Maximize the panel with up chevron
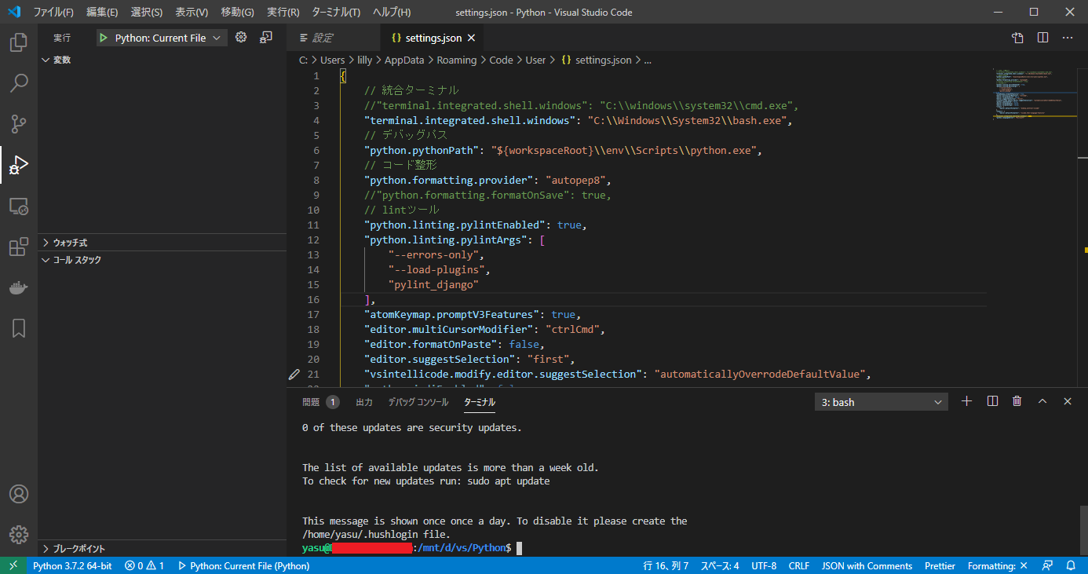The image size is (1088, 574). [1042, 401]
